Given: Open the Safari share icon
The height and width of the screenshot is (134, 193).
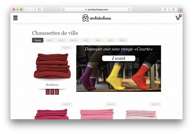Looking at the screenshot, I should 165,9.
